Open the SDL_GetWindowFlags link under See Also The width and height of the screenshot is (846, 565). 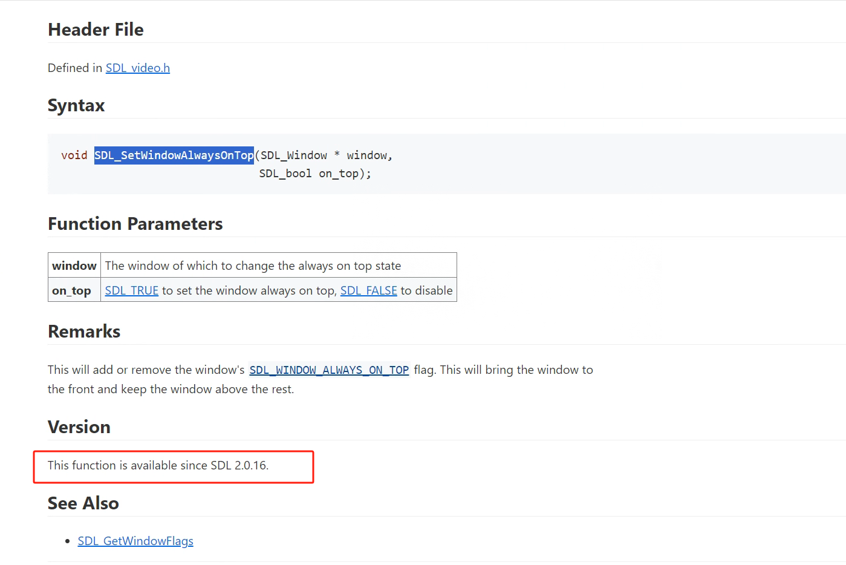point(135,541)
